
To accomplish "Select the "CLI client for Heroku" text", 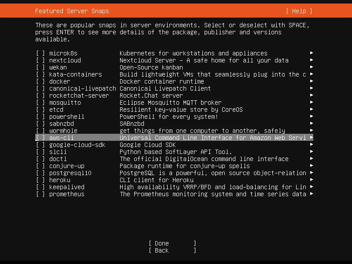I will 157,180.
